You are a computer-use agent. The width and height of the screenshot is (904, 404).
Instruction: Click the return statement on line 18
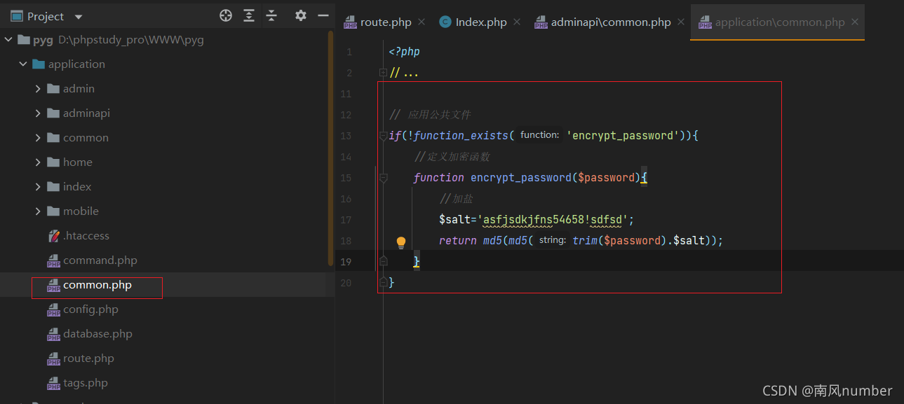(x=459, y=241)
